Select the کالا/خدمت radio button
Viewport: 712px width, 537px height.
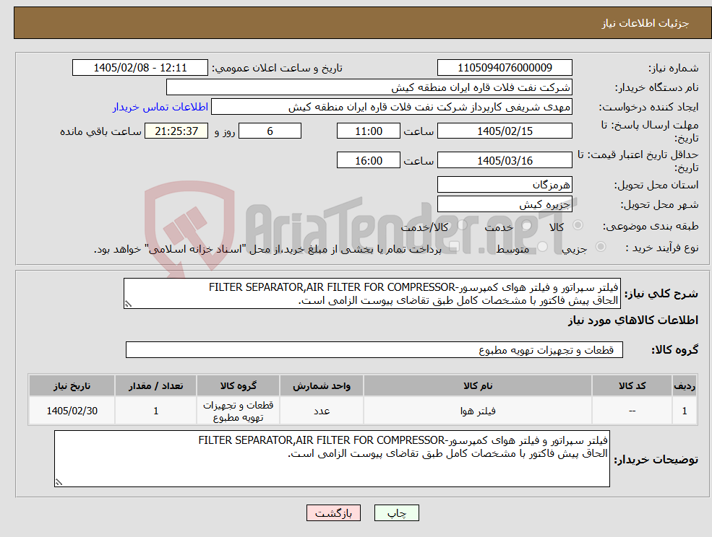click(x=462, y=225)
